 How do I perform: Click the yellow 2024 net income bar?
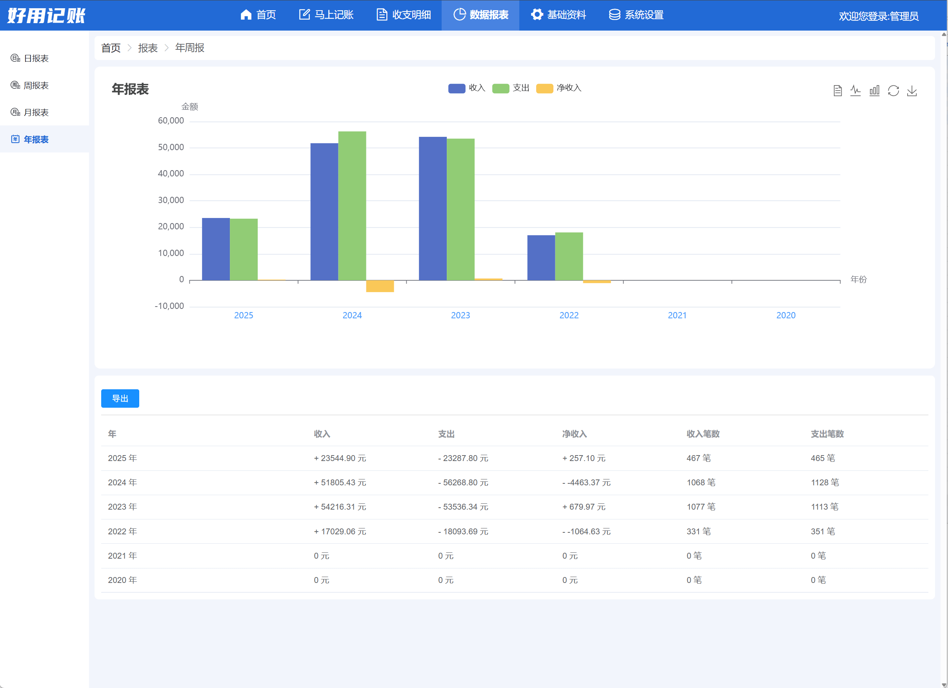point(380,286)
